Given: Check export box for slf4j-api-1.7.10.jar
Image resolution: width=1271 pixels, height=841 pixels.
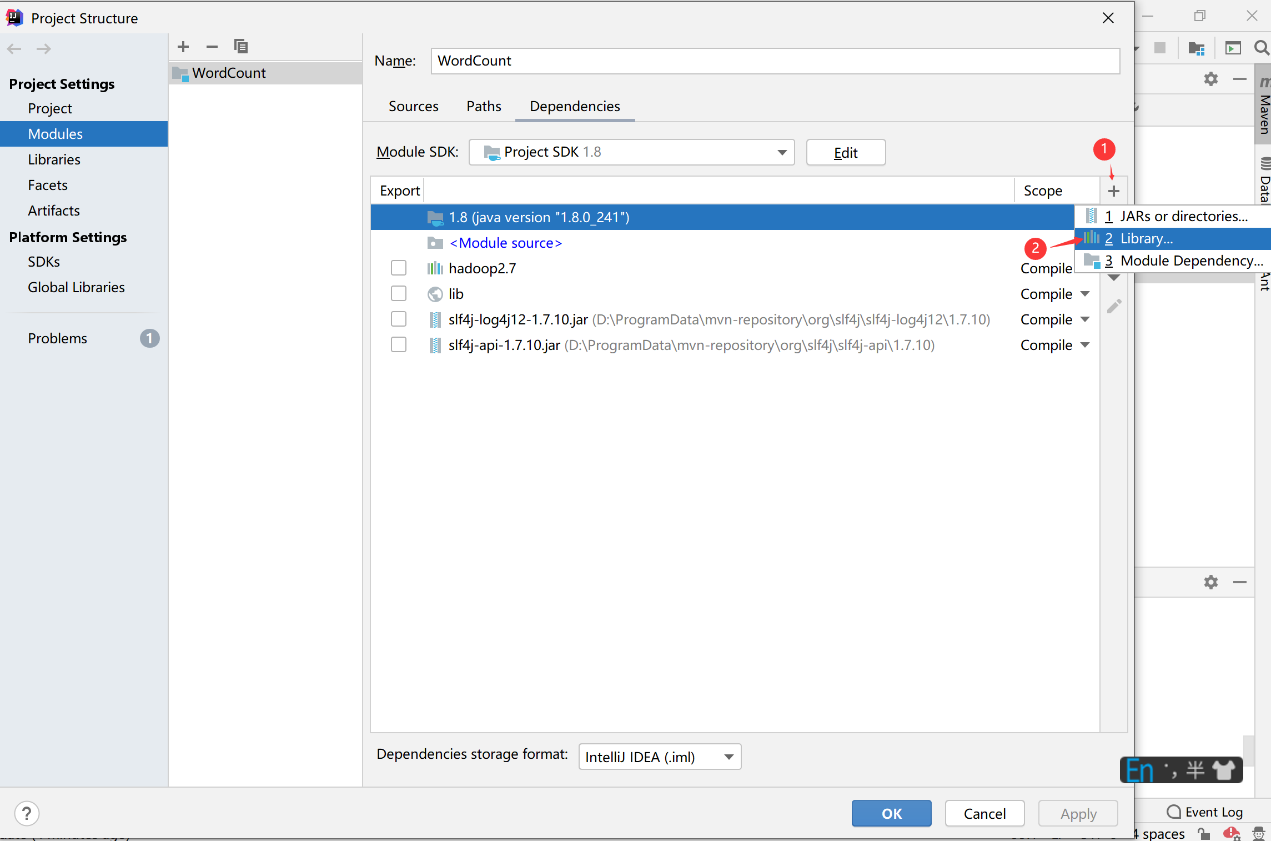Looking at the screenshot, I should click(399, 345).
